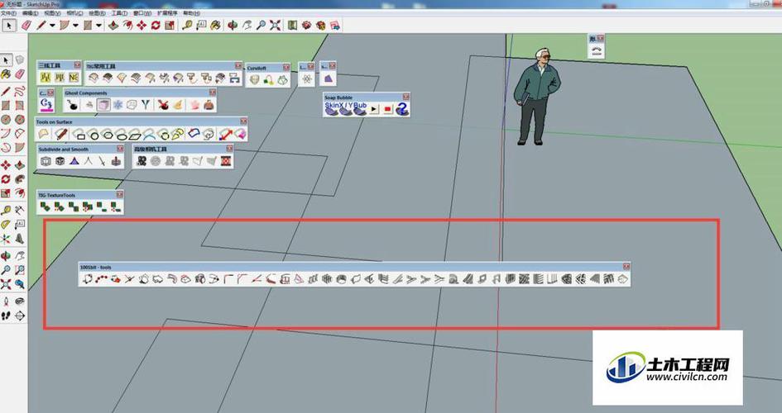The height and width of the screenshot is (413, 782).
Task: Expand the rectangle shape dropdown arrow
Action: click(x=98, y=26)
